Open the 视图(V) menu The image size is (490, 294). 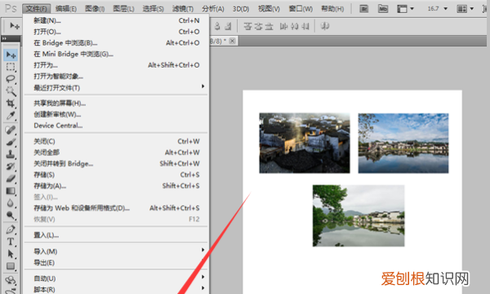tap(269, 9)
